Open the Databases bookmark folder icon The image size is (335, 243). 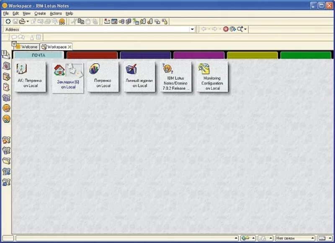[6, 150]
